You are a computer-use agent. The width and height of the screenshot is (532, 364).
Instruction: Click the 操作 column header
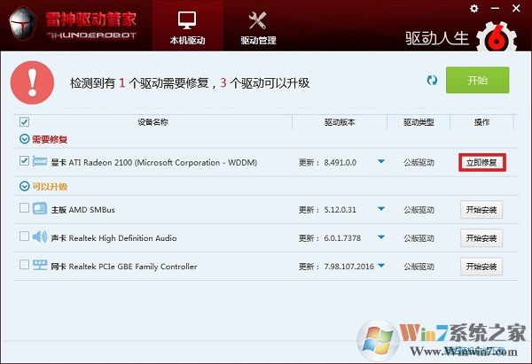(x=481, y=122)
